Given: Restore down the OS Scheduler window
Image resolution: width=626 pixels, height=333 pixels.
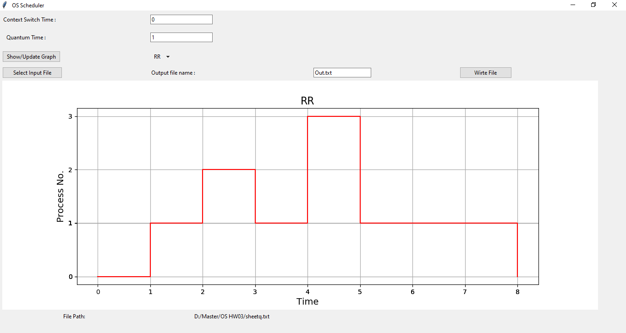Looking at the screenshot, I should [x=593, y=5].
